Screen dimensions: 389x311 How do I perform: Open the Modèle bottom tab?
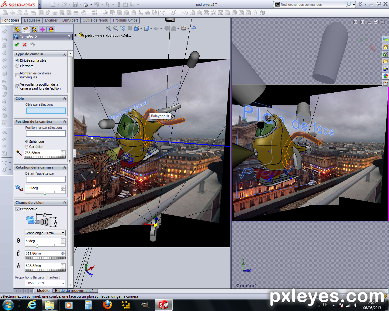pos(43,291)
